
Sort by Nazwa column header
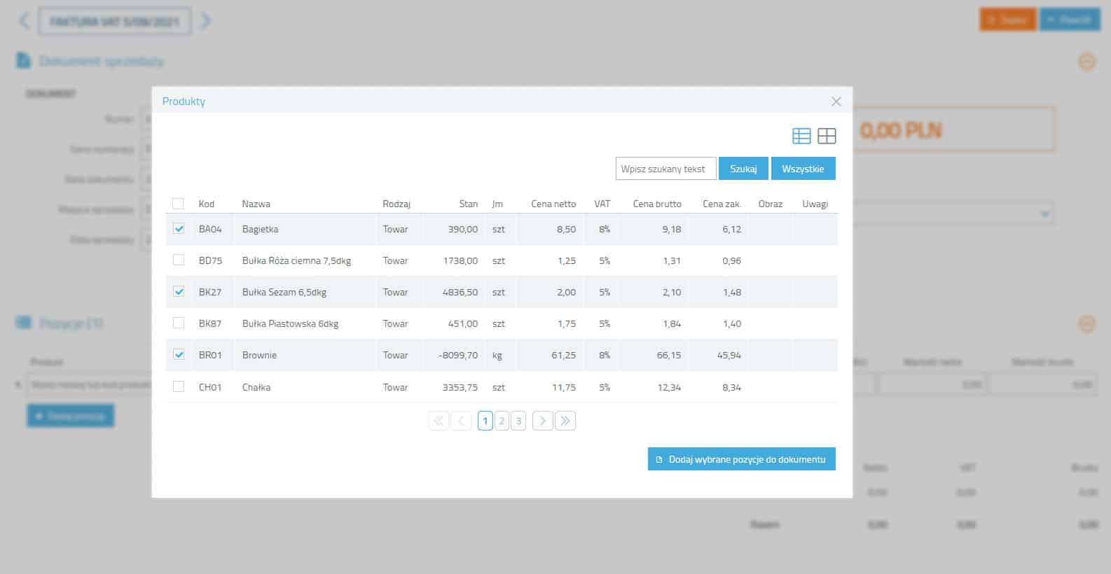(256, 204)
